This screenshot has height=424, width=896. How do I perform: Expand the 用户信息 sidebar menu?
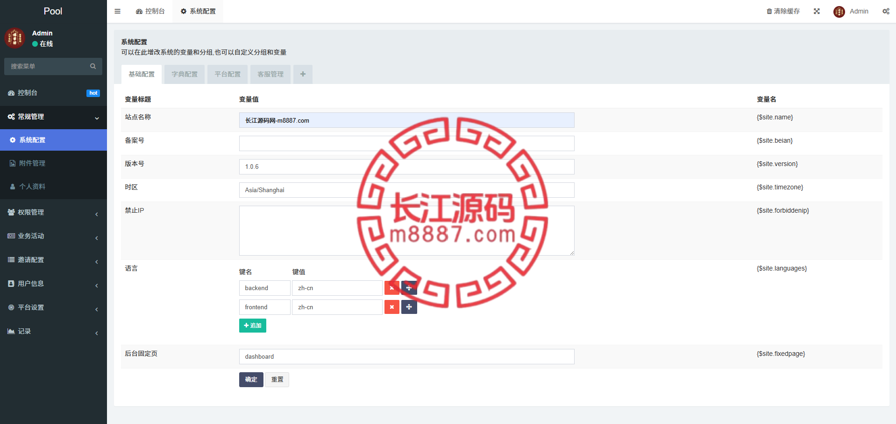(53, 284)
